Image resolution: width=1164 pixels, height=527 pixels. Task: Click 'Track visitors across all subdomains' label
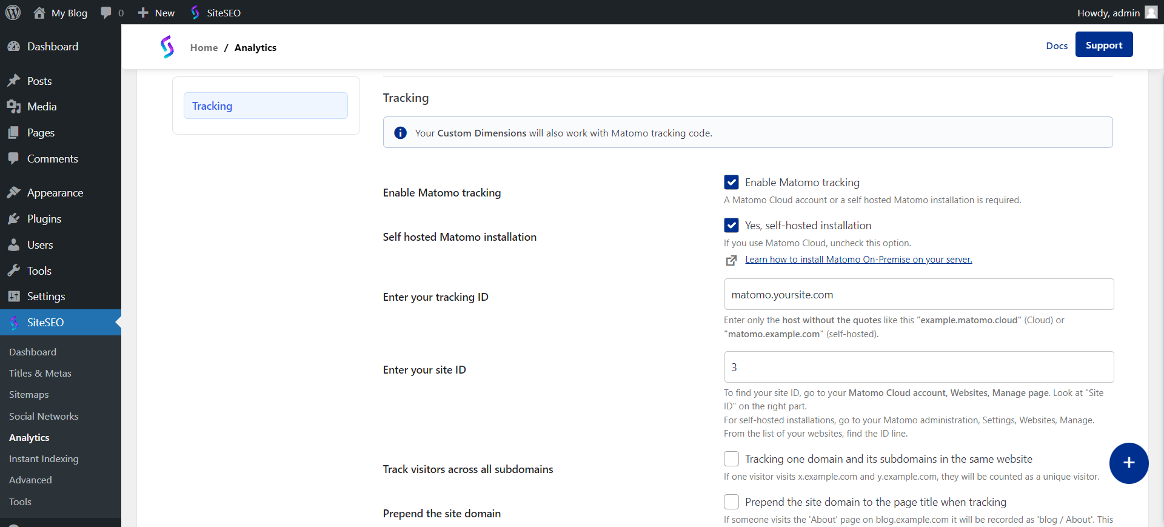[468, 469]
